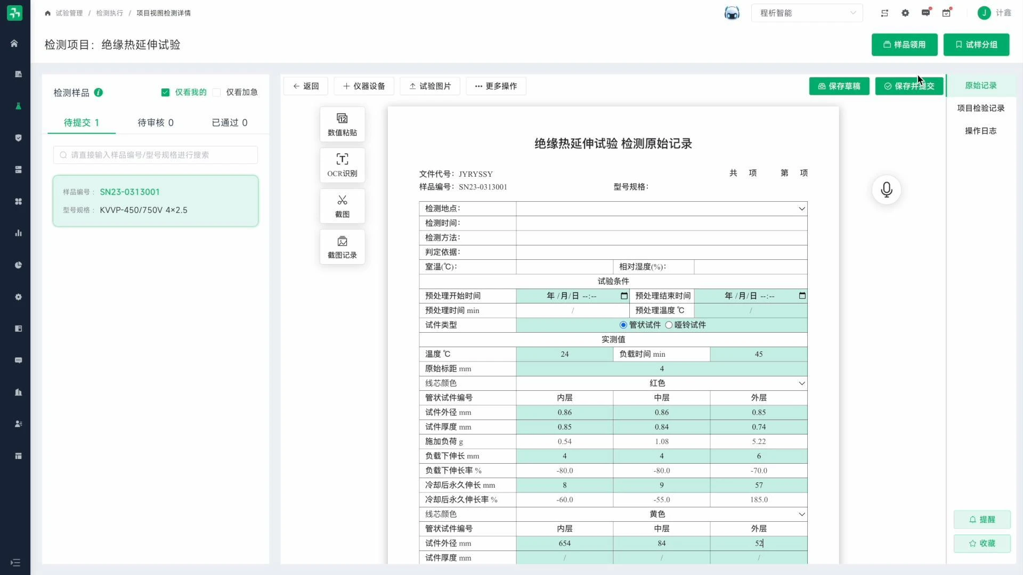1023x575 pixels.
Task: Click the sample search input field
Action: point(155,154)
